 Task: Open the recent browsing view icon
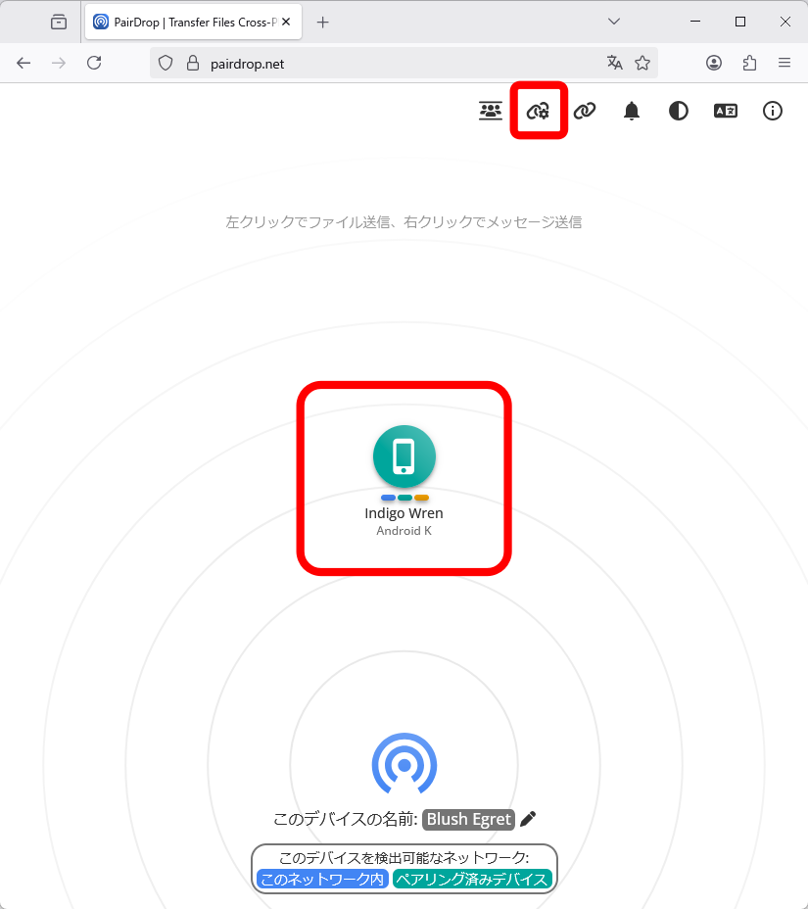59,22
